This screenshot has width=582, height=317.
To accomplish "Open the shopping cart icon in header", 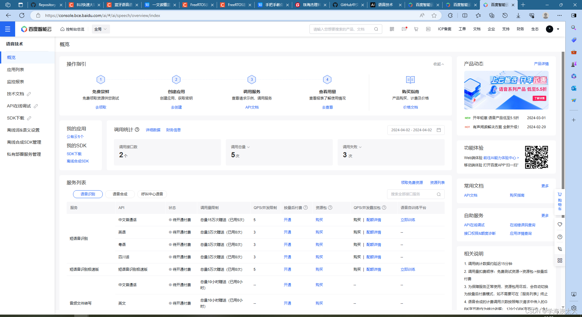I will (416, 29).
